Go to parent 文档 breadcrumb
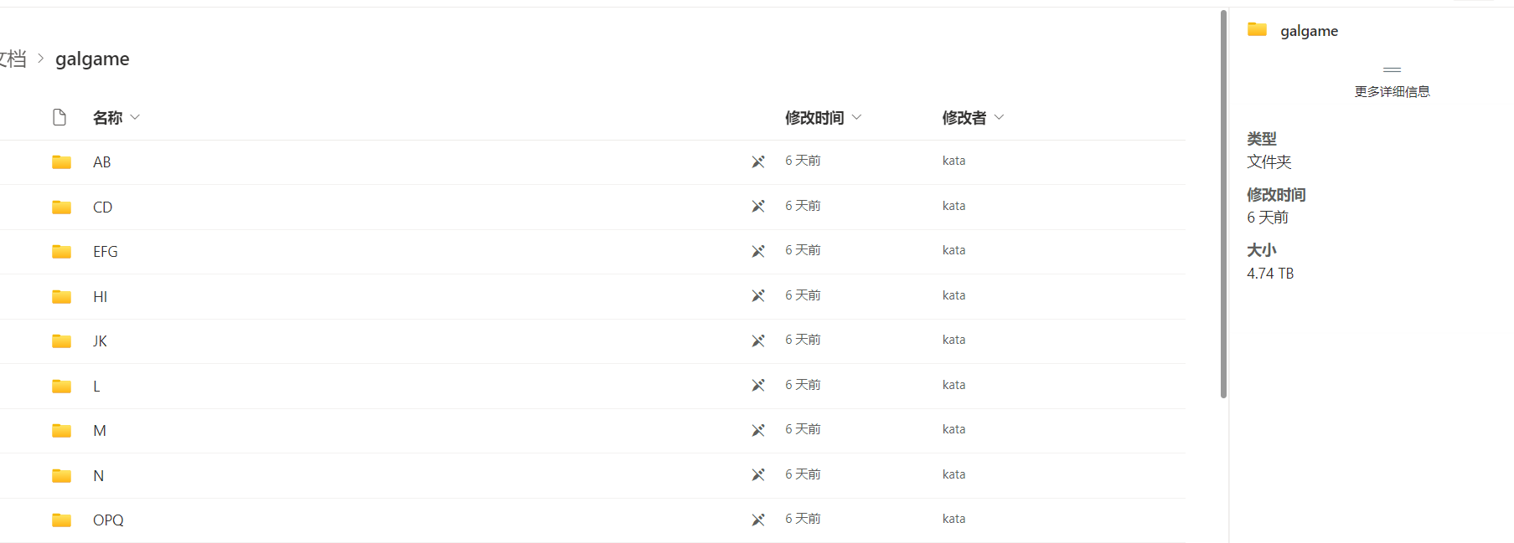 pyautogui.click(x=13, y=59)
